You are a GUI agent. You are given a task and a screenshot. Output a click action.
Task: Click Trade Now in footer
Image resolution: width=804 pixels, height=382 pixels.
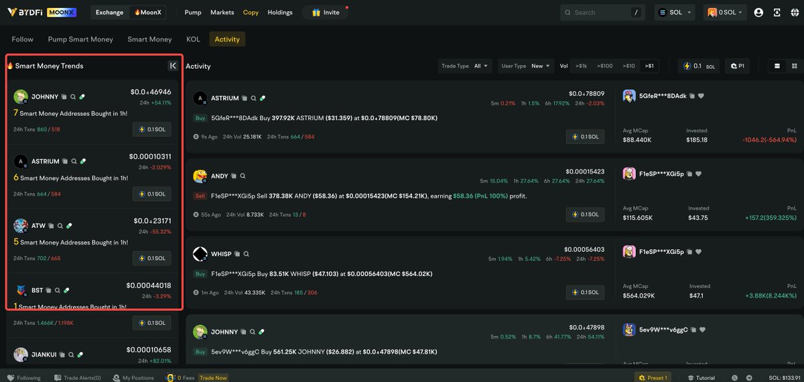(213, 378)
